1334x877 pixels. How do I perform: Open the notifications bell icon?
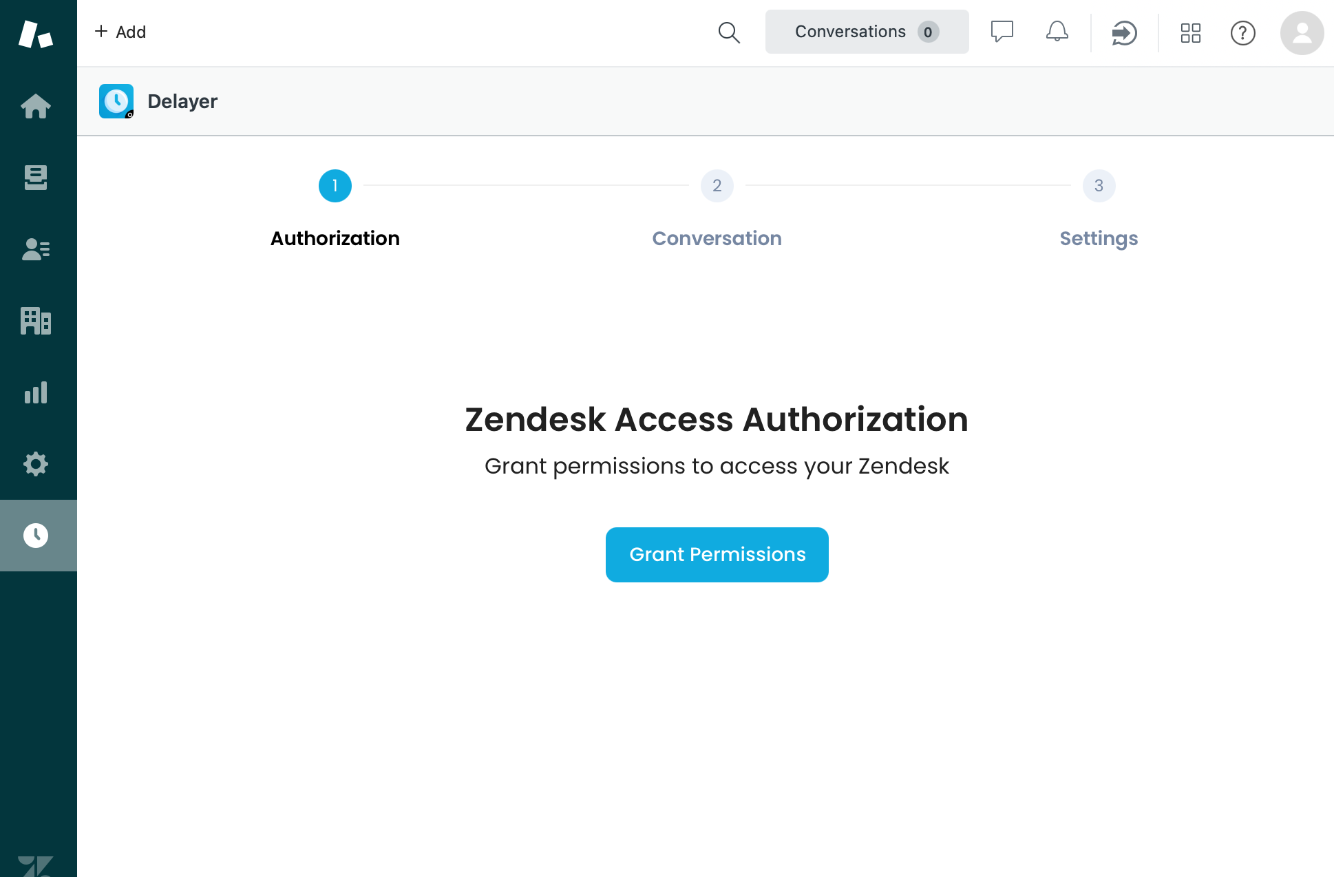pyautogui.click(x=1057, y=32)
